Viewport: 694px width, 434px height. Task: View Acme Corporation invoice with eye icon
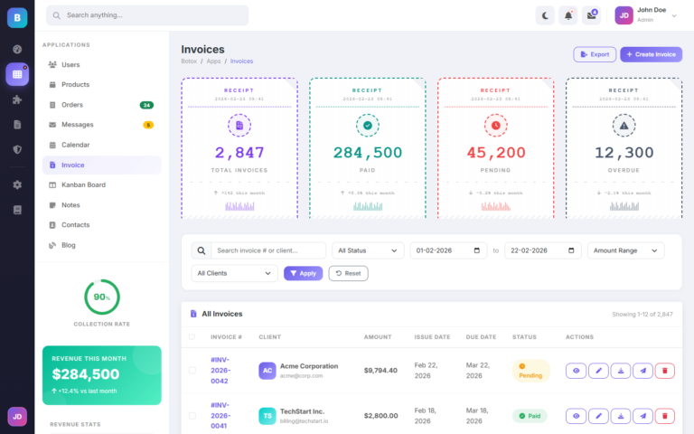coord(576,370)
